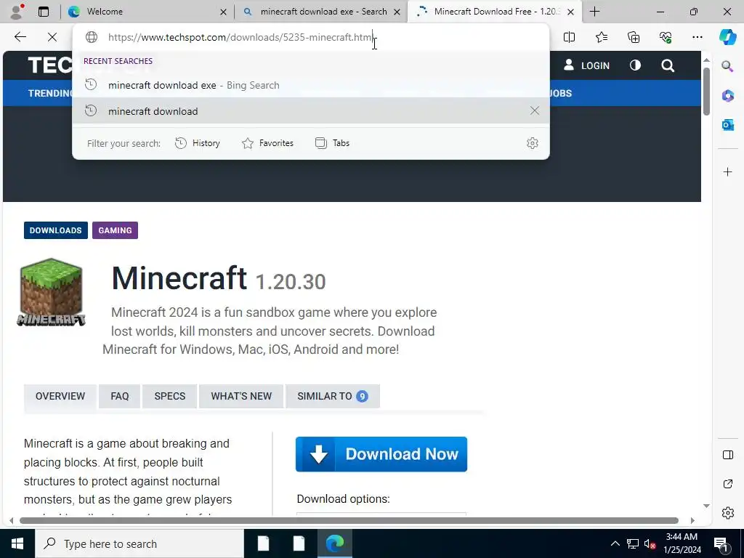Remove 'minecraft download' suggestion
744x558 pixels.
point(534,110)
